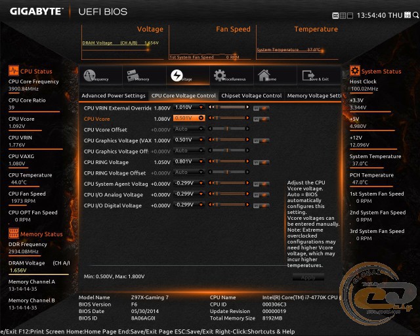Screen dimensions: 420x336
Task: Select the CPU Vcore Offset label
Action: click(105, 130)
